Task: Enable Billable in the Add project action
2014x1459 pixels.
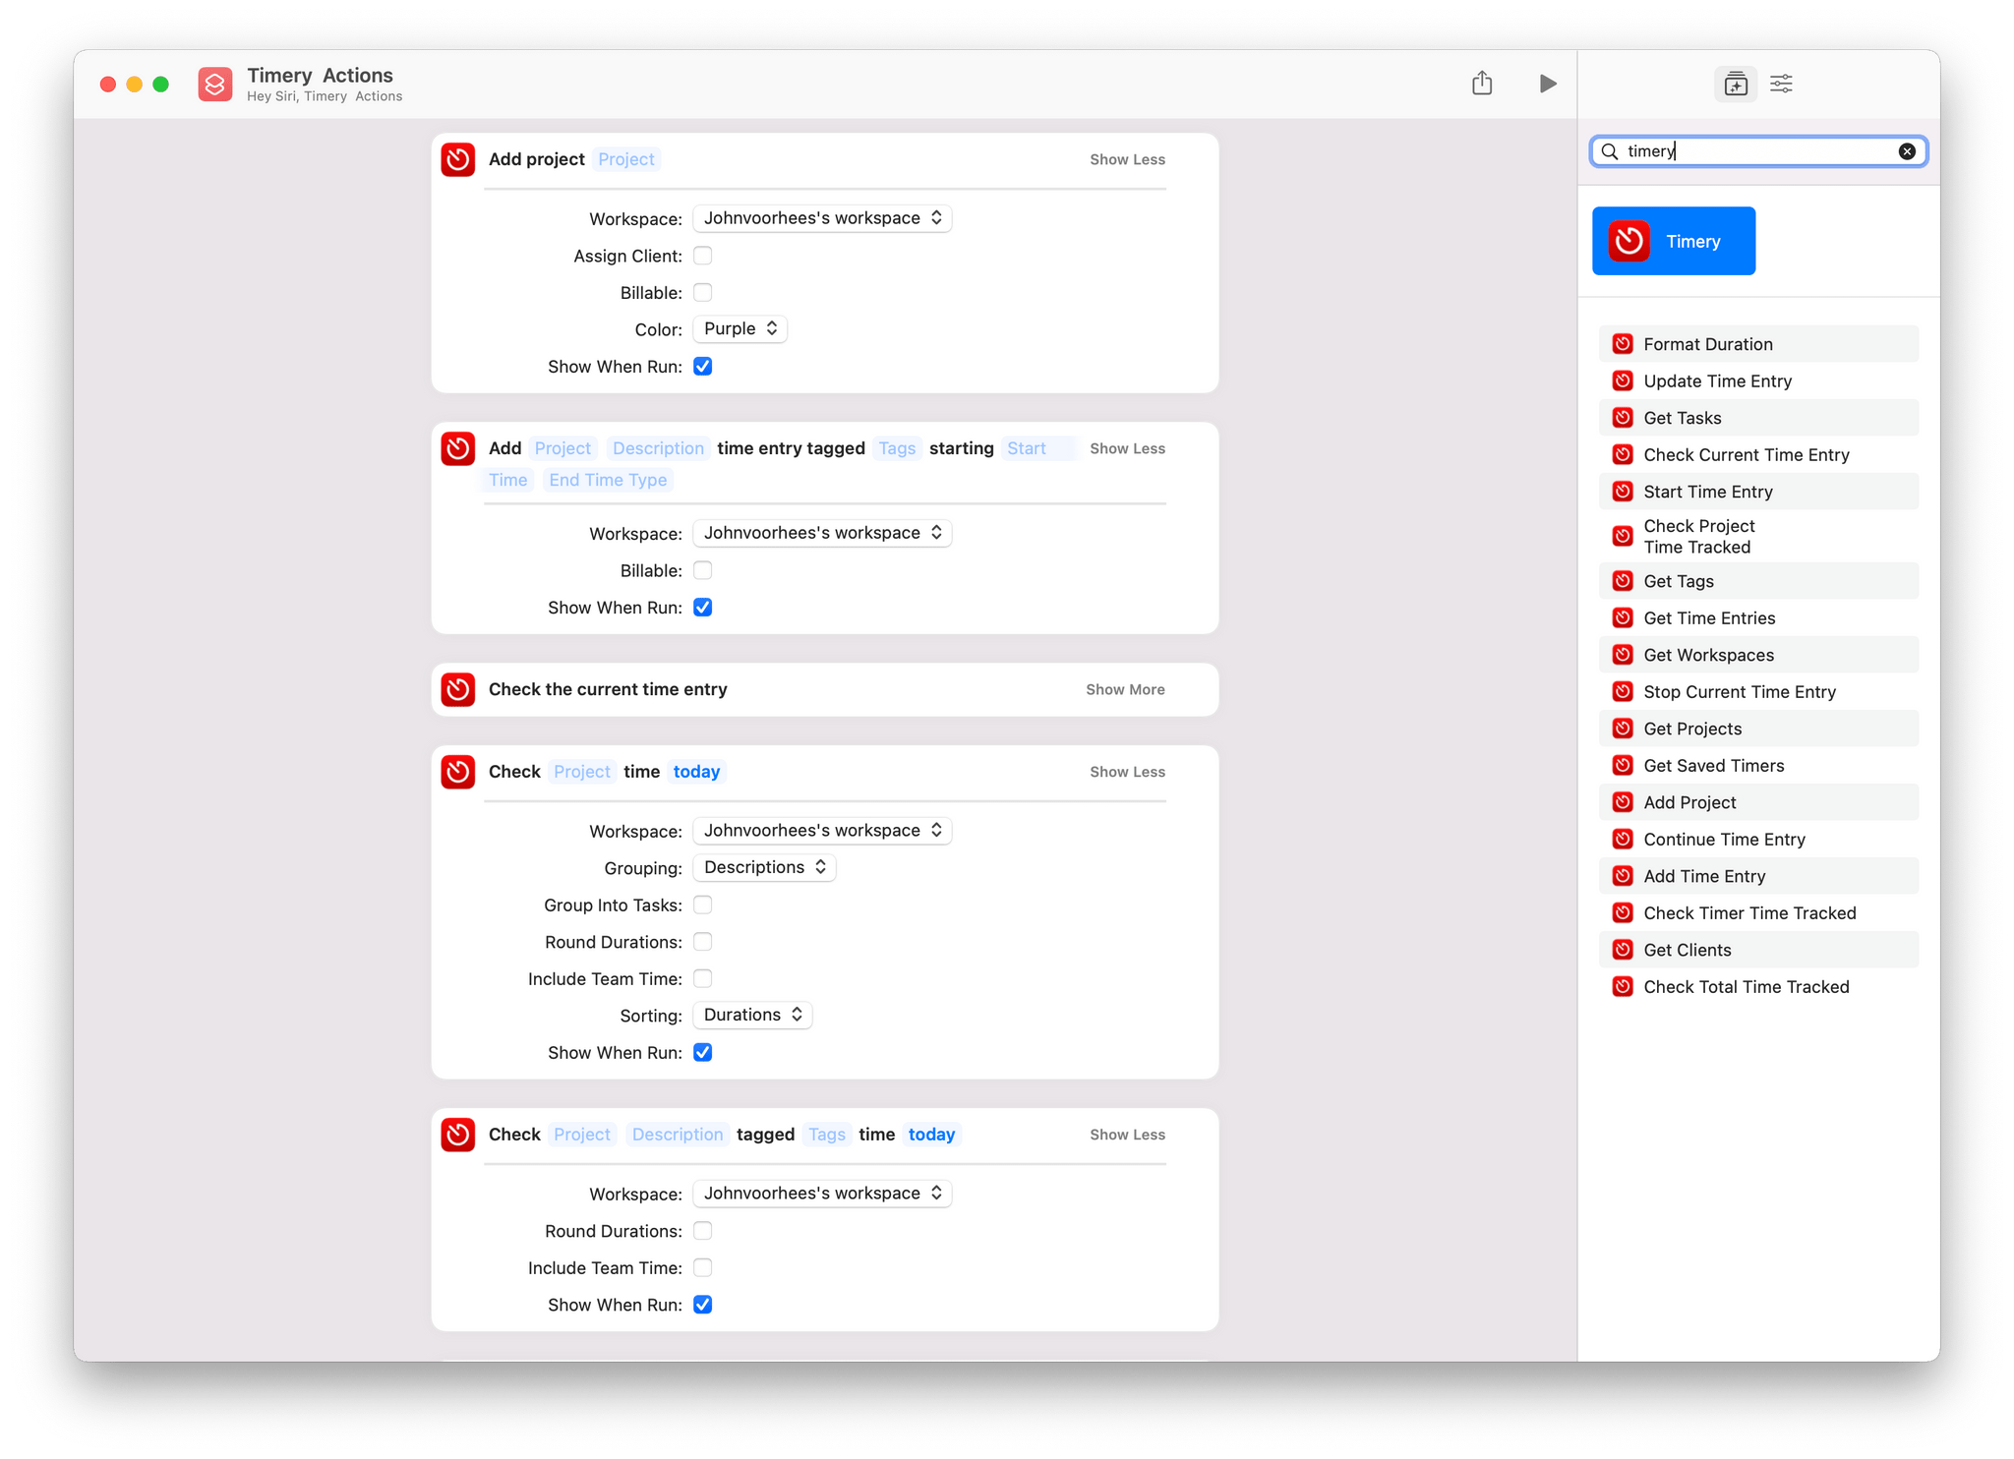Action: (x=702, y=292)
